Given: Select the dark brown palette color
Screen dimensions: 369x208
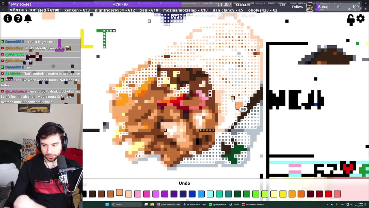Looking at the screenshot, I should point(92,194).
